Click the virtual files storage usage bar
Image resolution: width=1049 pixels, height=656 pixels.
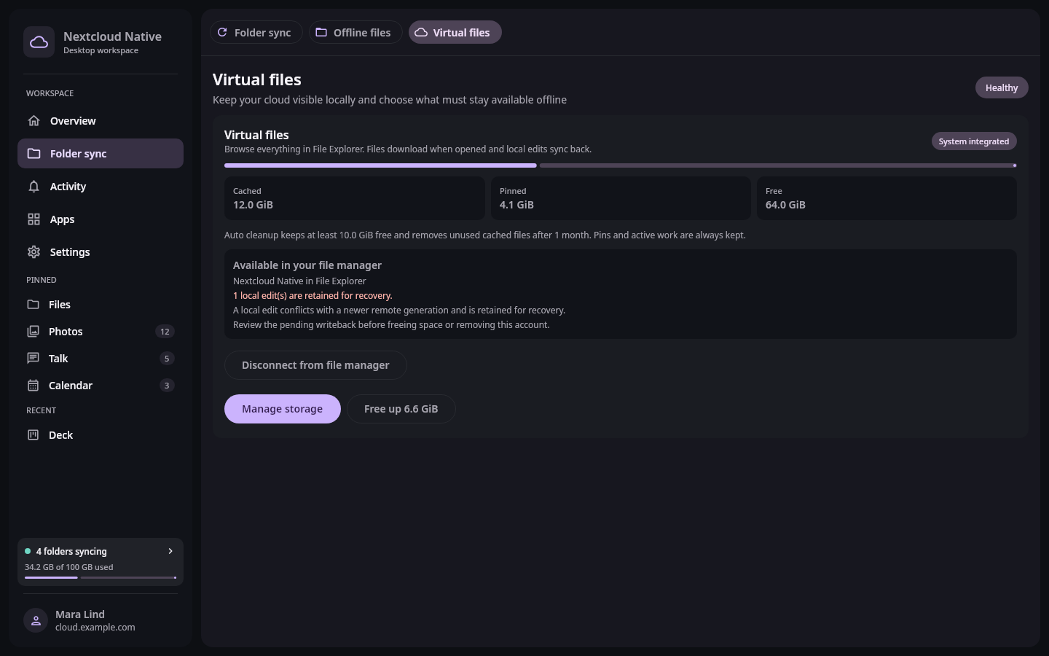click(621, 165)
